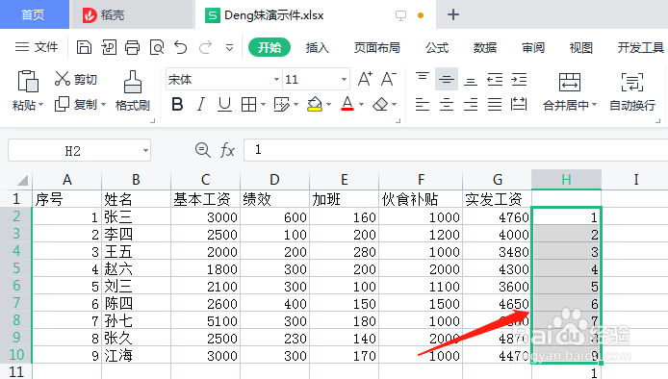Toggle vertical middle alignment

coord(447,79)
